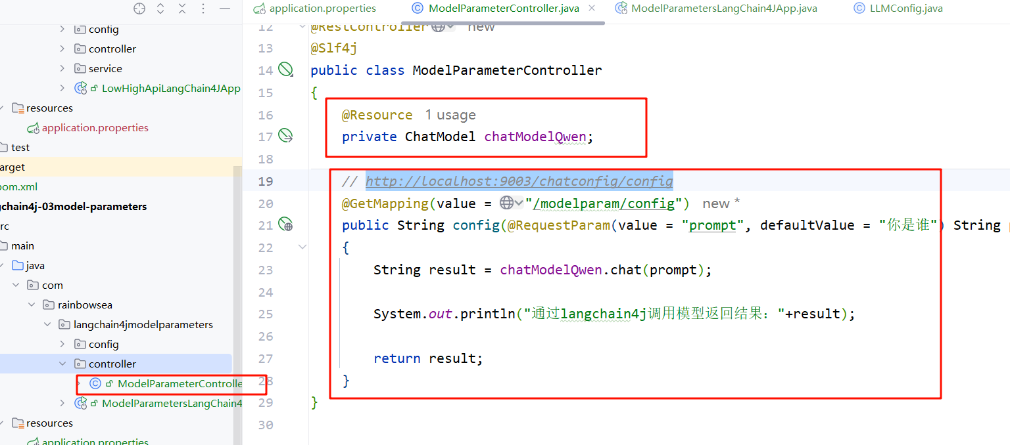Collapse the com package

point(15,285)
